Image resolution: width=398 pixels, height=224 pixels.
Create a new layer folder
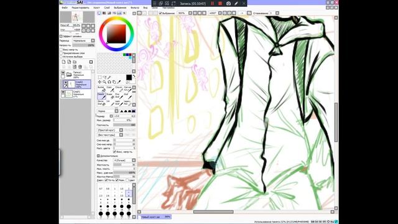pyautogui.click(x=75, y=62)
